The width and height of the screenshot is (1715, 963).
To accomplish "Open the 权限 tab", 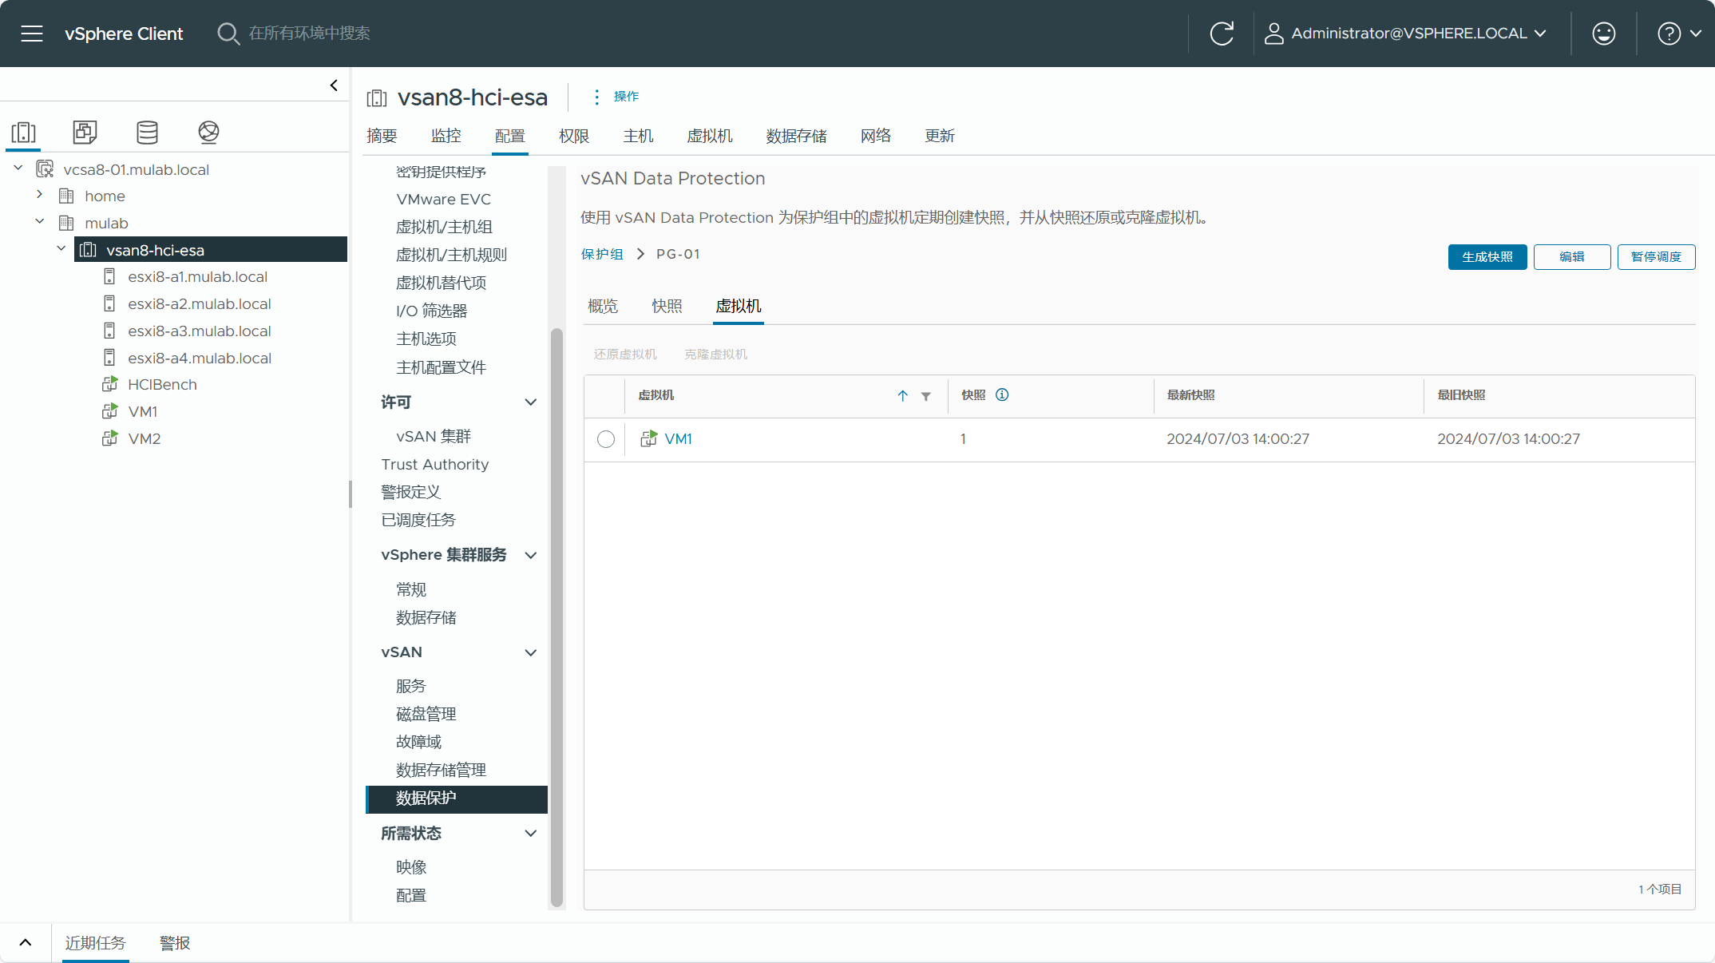I will tap(574, 137).
